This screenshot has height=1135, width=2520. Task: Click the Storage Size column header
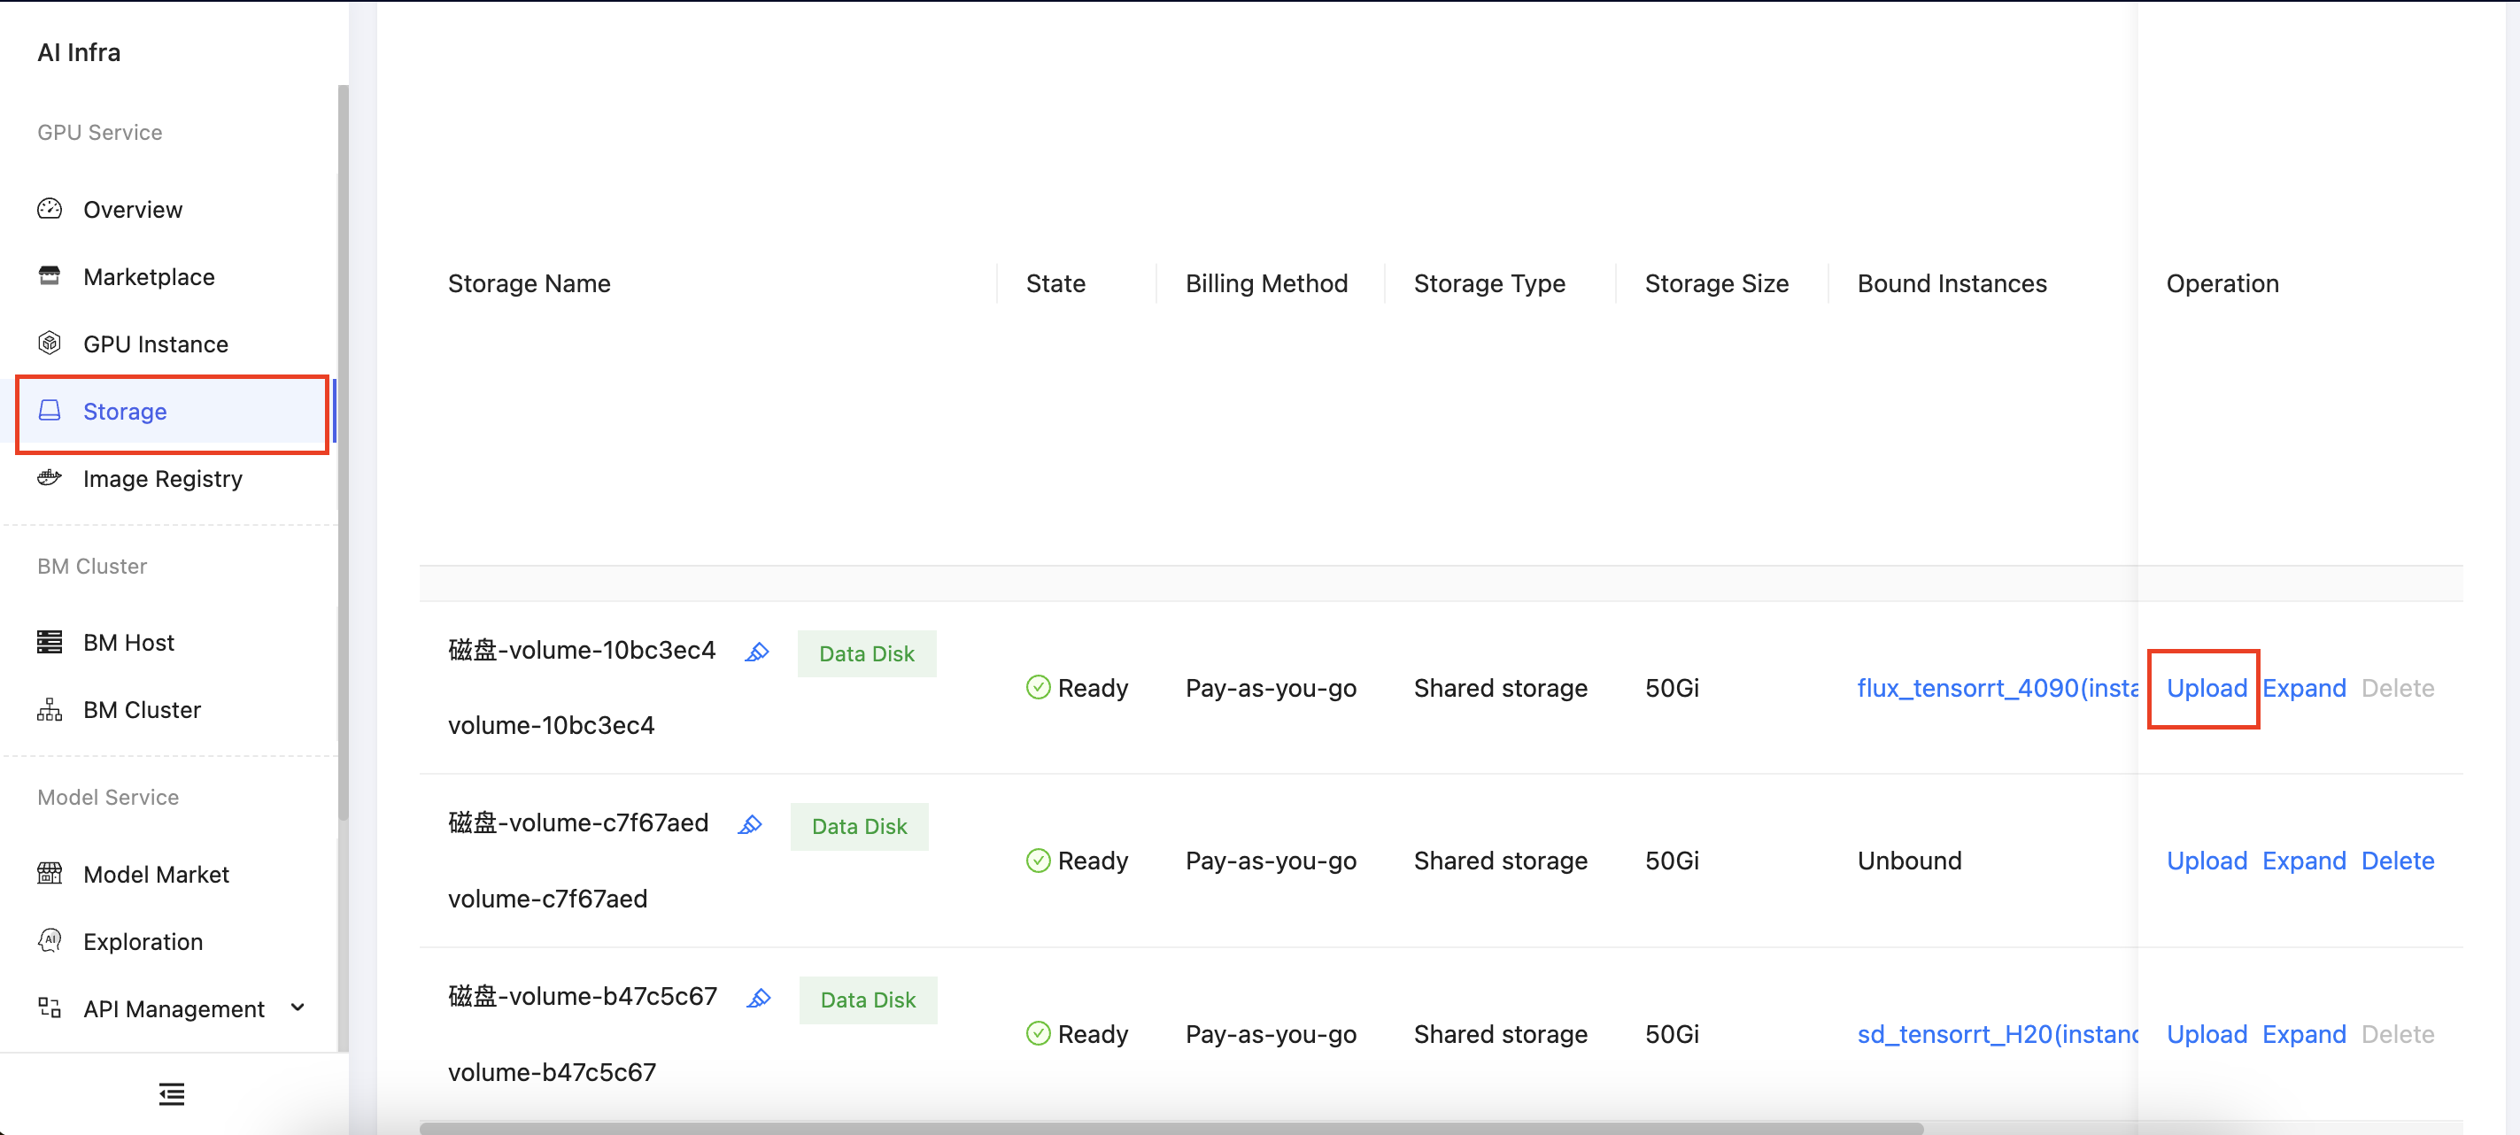click(x=1717, y=283)
